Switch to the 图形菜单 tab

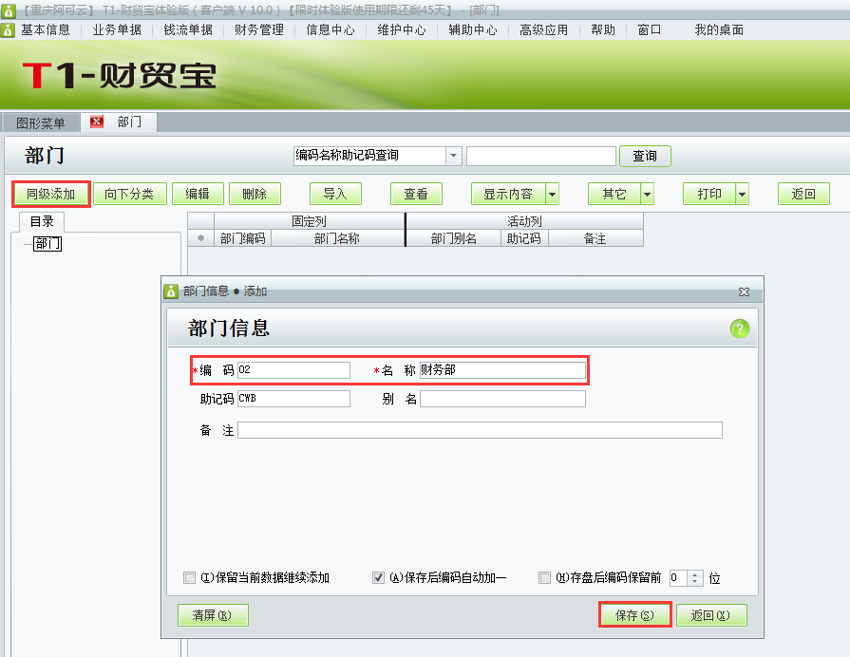tap(41, 122)
